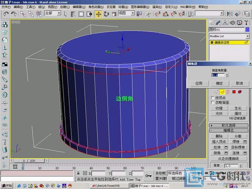Activate the Select and Scale tool
This screenshot has width=252, height=189.
coord(114,14)
